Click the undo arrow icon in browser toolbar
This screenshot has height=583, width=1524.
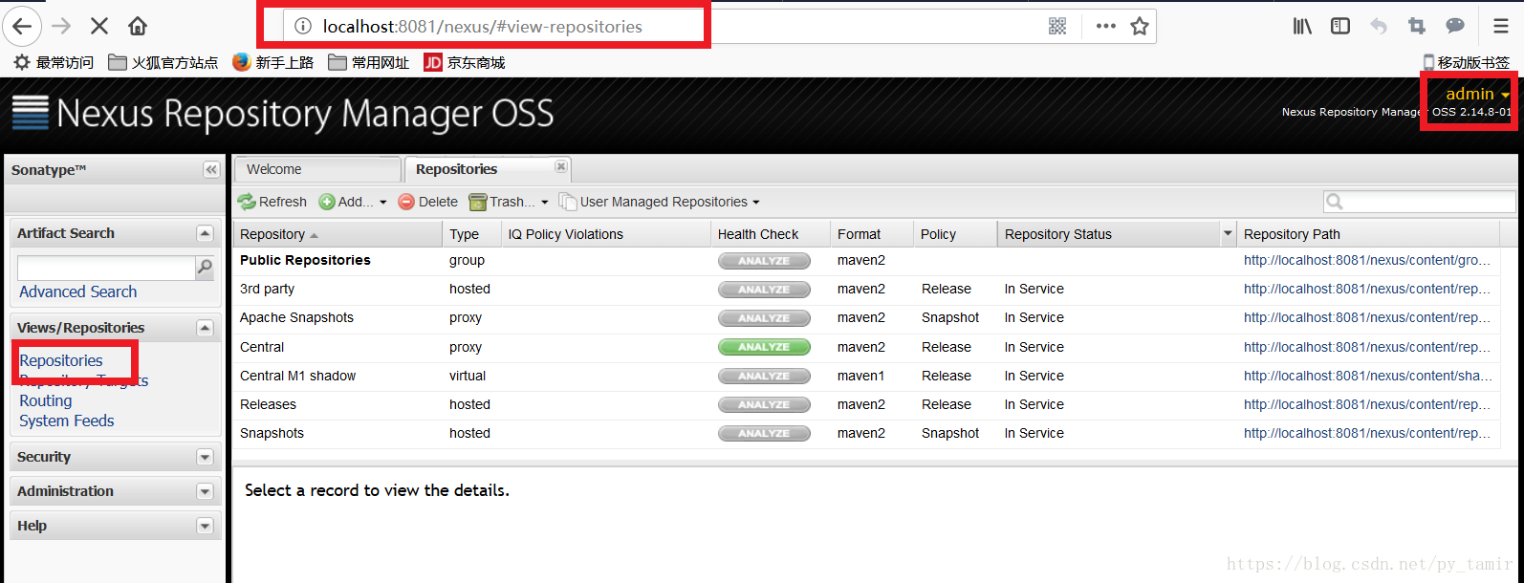click(x=1378, y=27)
